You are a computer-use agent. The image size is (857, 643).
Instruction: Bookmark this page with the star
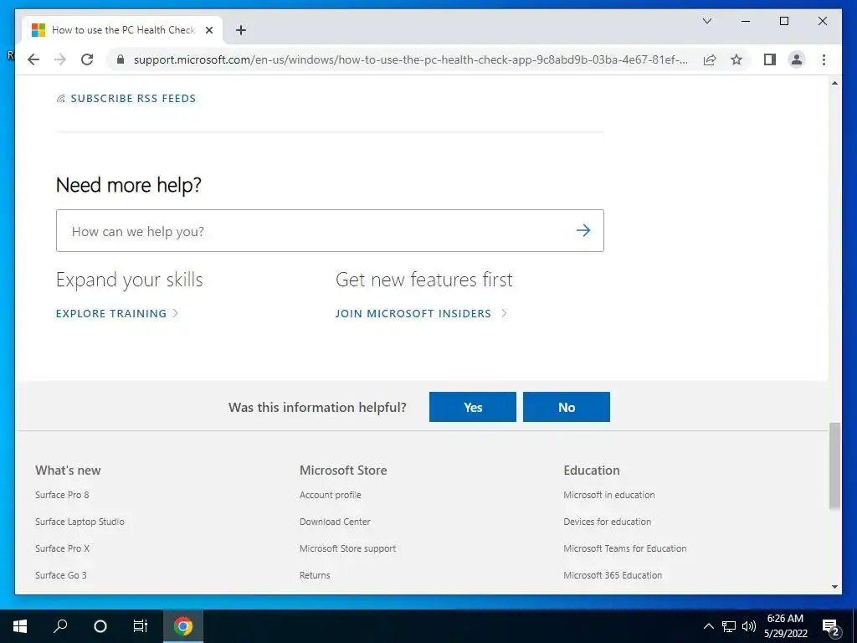[736, 59]
